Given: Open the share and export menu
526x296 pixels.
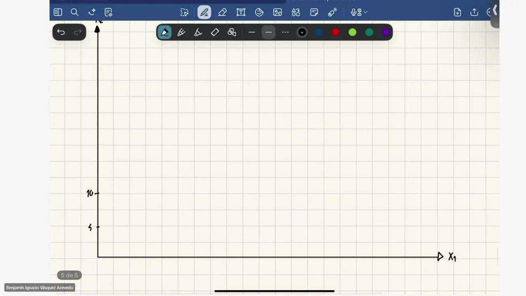Looking at the screenshot, I should [474, 12].
